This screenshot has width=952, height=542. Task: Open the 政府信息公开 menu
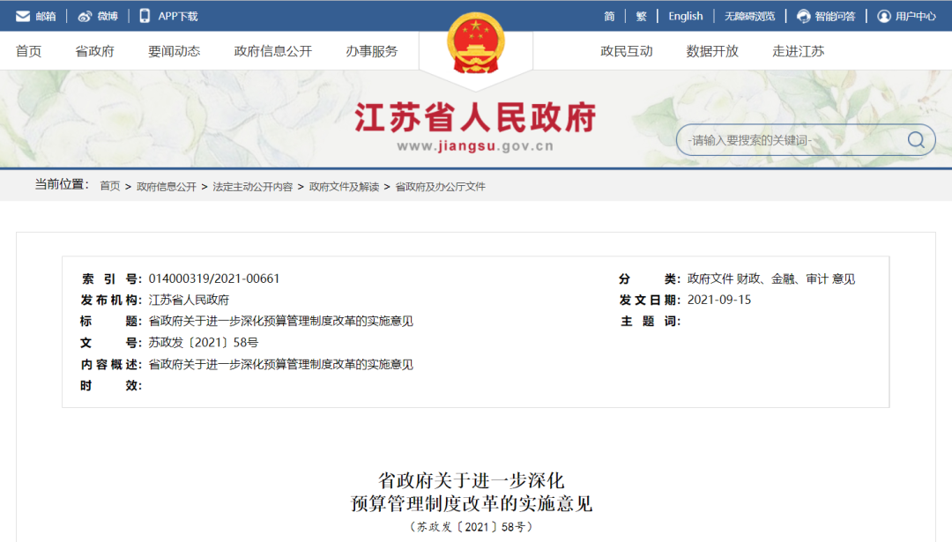(x=273, y=52)
